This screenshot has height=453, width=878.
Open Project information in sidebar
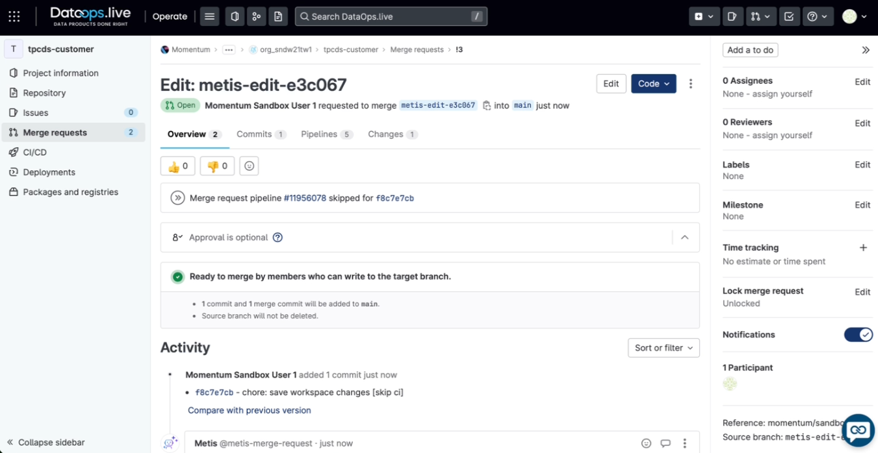point(73,73)
